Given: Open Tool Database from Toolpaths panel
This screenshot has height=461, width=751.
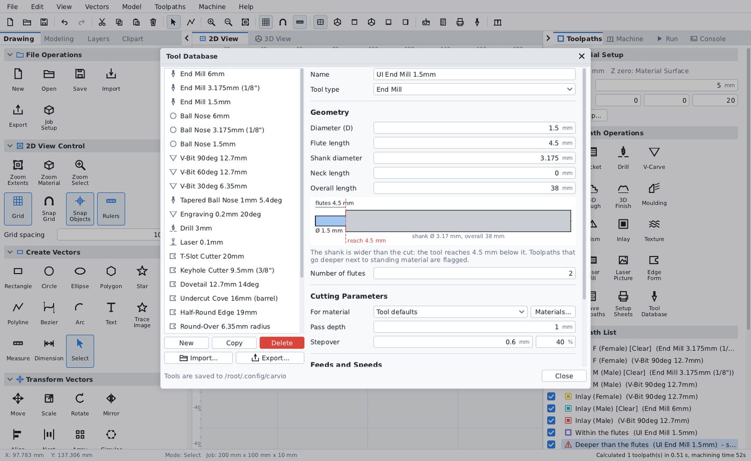Looking at the screenshot, I should click(x=654, y=303).
